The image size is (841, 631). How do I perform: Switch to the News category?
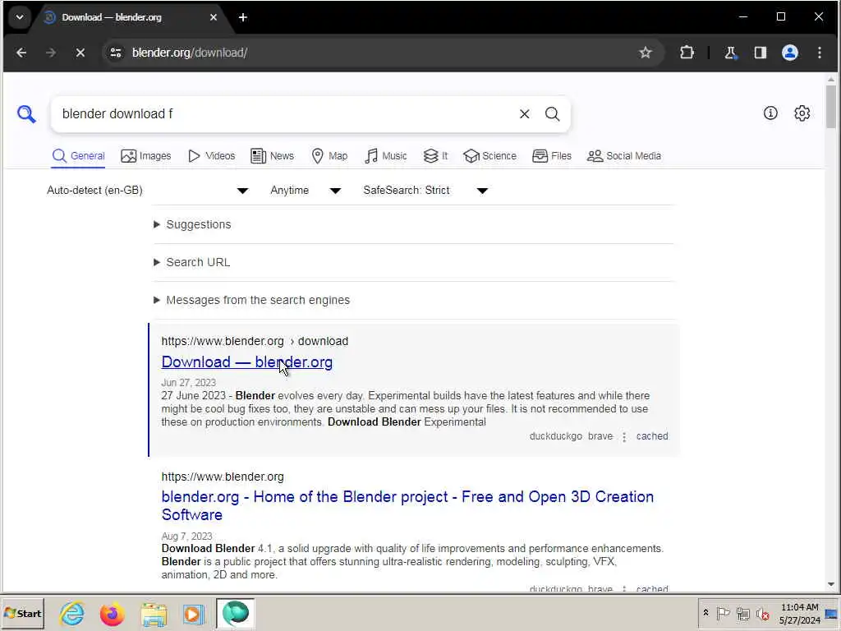(x=272, y=155)
